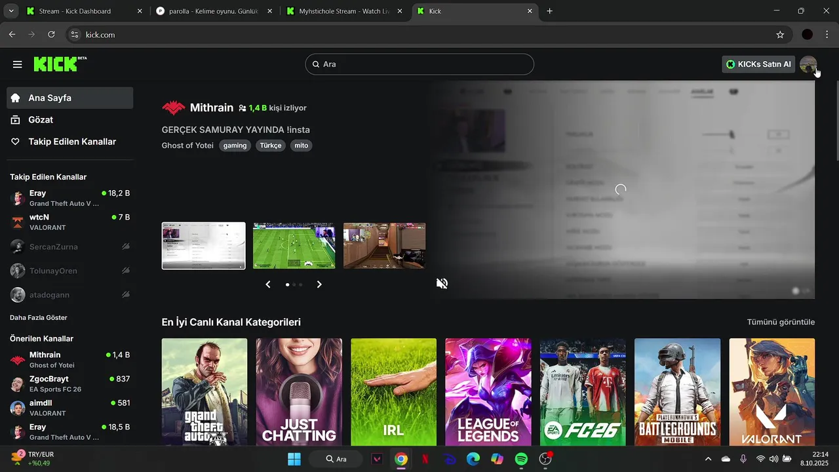Reload the kick.com page
The image size is (839, 472).
[x=51, y=34]
